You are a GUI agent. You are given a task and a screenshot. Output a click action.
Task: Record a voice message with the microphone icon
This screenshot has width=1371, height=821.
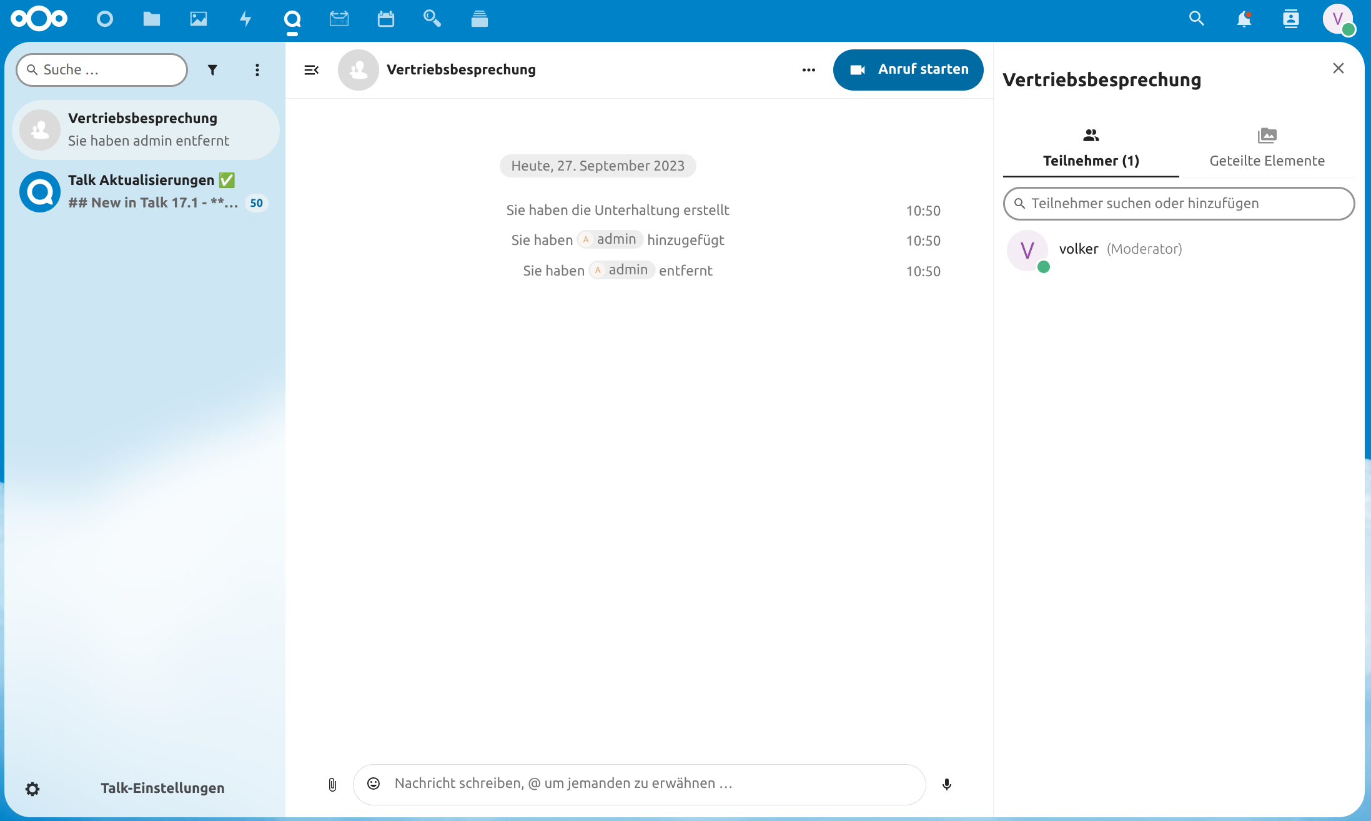click(946, 784)
